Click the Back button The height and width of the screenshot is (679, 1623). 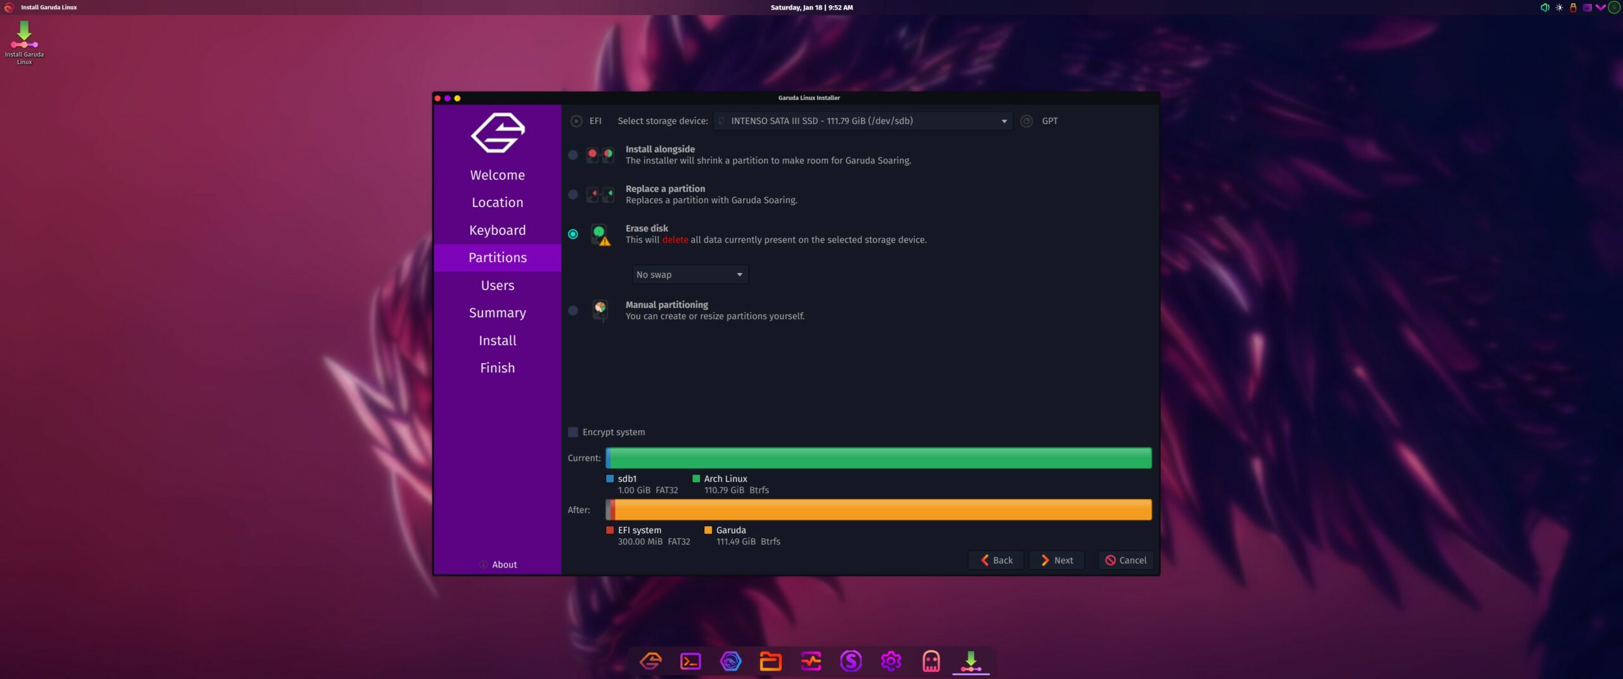point(996,560)
